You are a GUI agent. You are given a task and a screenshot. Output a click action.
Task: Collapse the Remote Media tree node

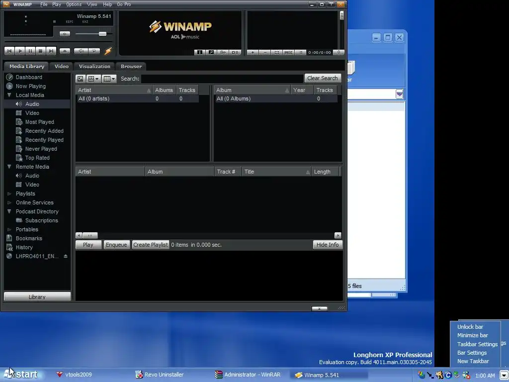pyautogui.click(x=9, y=167)
